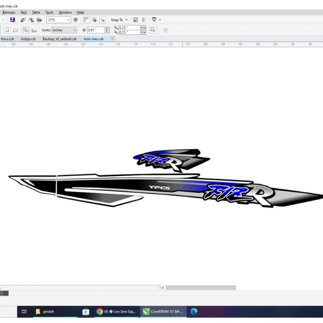Viewport: 323px width, 323px height.
Task: Click the new document plus tab
Action: point(113,38)
